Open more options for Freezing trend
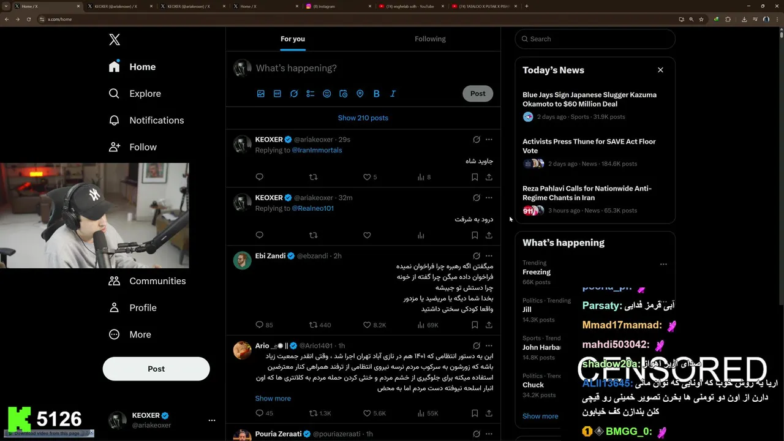 663,265
